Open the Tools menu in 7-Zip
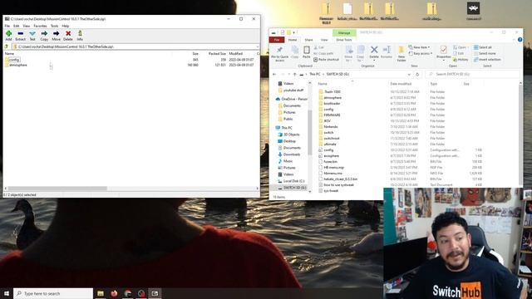The width and height of the screenshot is (532, 299). 54,26
